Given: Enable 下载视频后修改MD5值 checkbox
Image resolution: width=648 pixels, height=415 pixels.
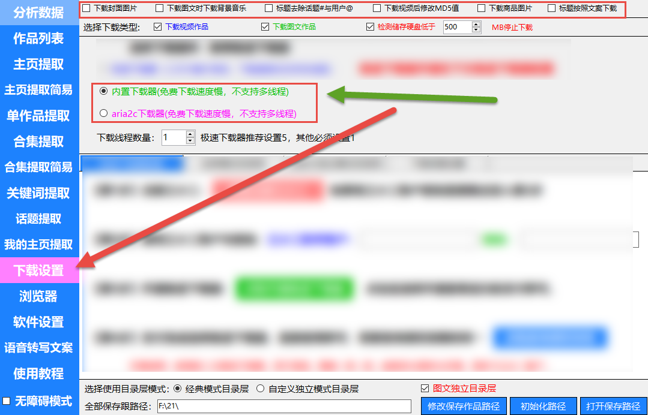Looking at the screenshot, I should point(377,8).
